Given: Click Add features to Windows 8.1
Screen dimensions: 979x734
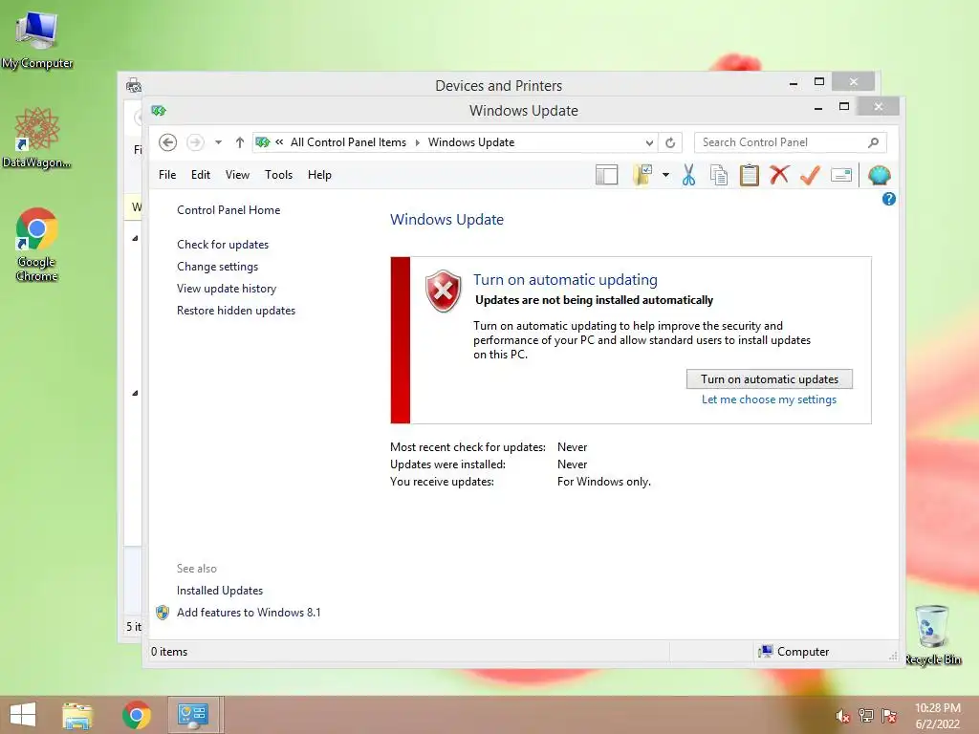Looking at the screenshot, I should tap(249, 613).
